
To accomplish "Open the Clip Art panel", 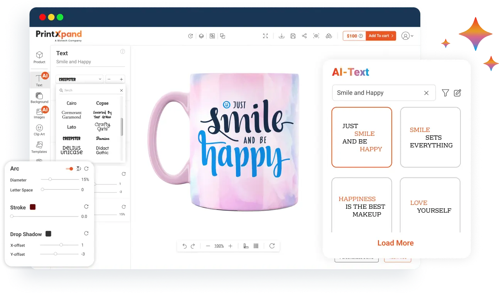I will (x=39, y=130).
